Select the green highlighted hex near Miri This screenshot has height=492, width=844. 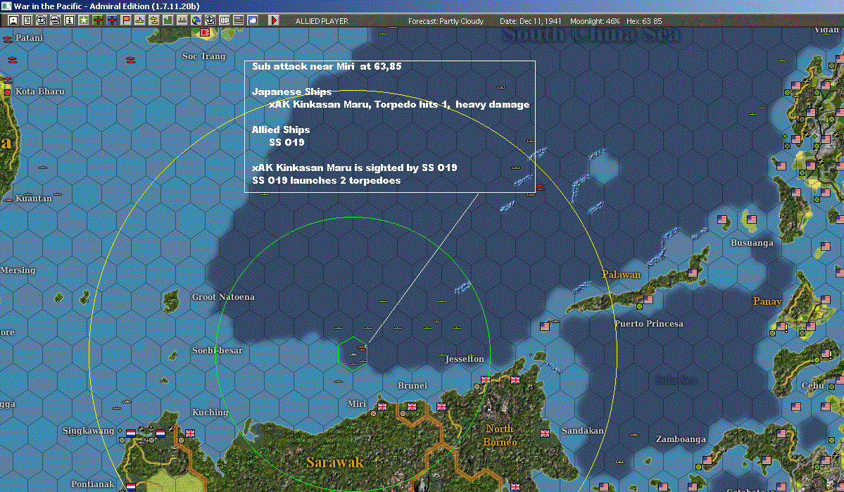pos(353,354)
